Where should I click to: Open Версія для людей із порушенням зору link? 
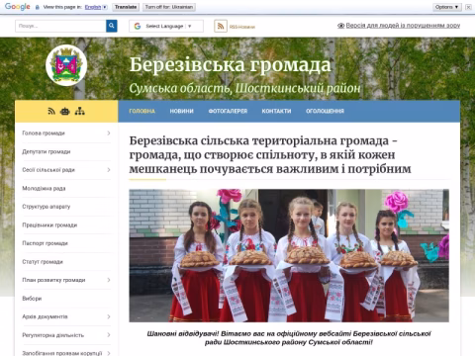point(403,26)
